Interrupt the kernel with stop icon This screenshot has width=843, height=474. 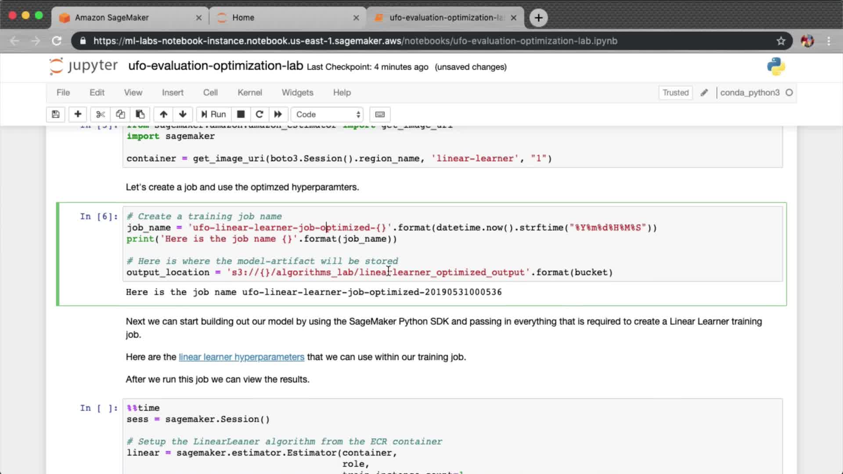241,115
